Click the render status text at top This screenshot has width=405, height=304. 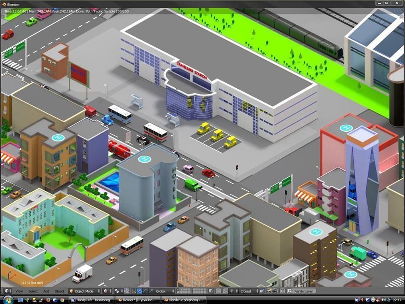click(67, 11)
